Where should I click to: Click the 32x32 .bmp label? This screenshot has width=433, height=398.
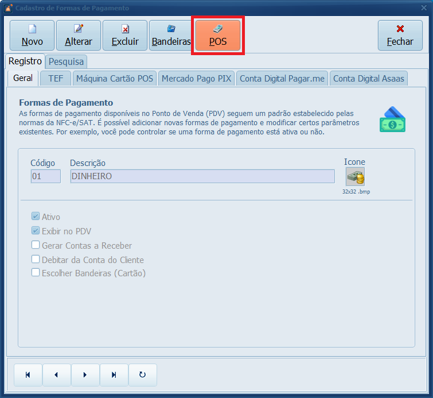point(356,191)
